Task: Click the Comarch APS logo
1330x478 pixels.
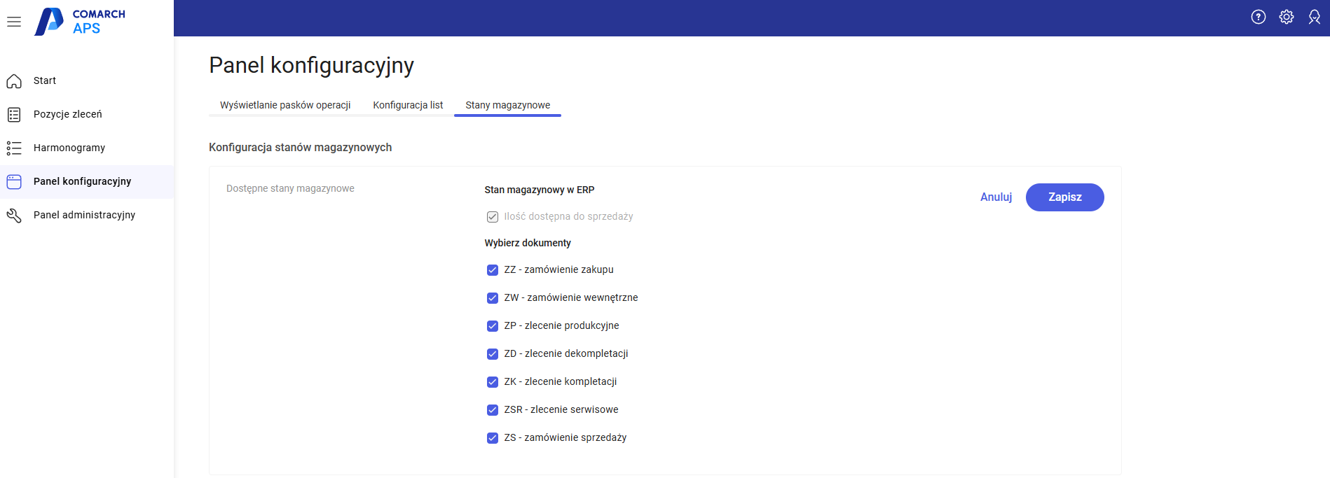Action: [x=81, y=21]
